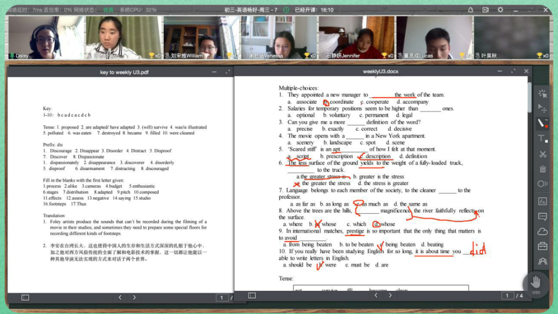
Task: Select 董思成Lucas's video thumbnail
Action: tap(434, 37)
